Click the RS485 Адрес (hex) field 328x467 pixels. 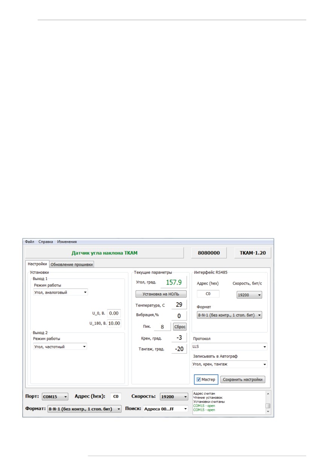tap(208, 294)
